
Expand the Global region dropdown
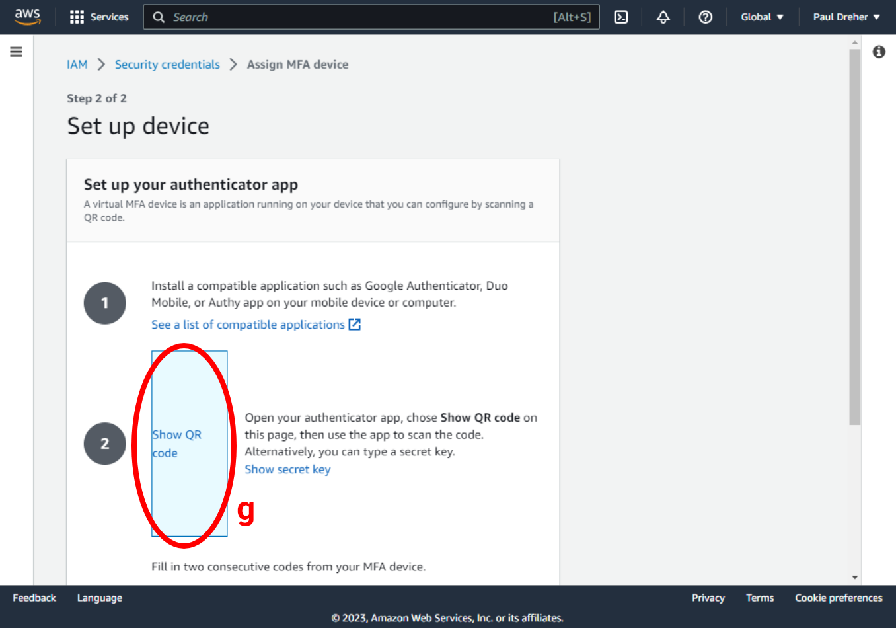point(762,17)
